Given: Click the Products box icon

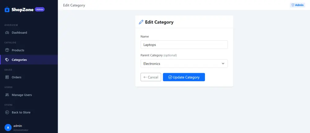Looking at the screenshot, I should (x=7, y=50).
